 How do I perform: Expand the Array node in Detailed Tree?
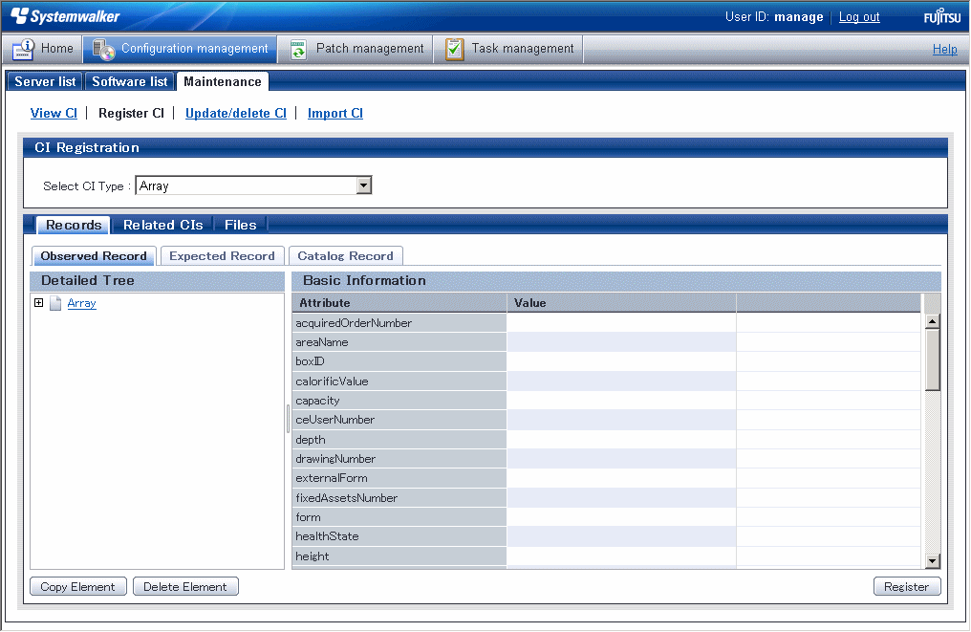point(38,302)
